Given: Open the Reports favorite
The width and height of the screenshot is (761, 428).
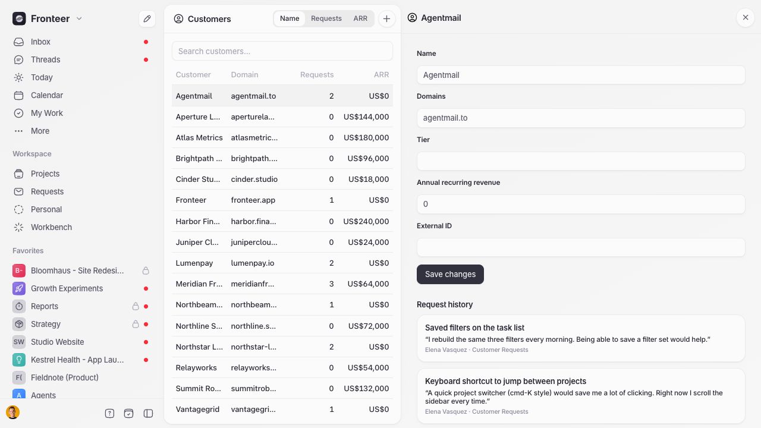Looking at the screenshot, I should pyautogui.click(x=81, y=306).
